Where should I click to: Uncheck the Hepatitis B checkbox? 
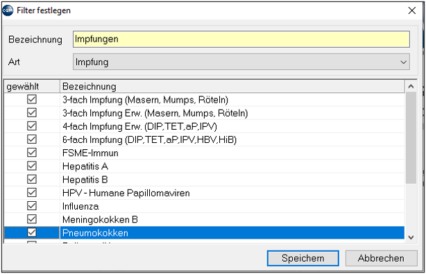tap(32, 179)
